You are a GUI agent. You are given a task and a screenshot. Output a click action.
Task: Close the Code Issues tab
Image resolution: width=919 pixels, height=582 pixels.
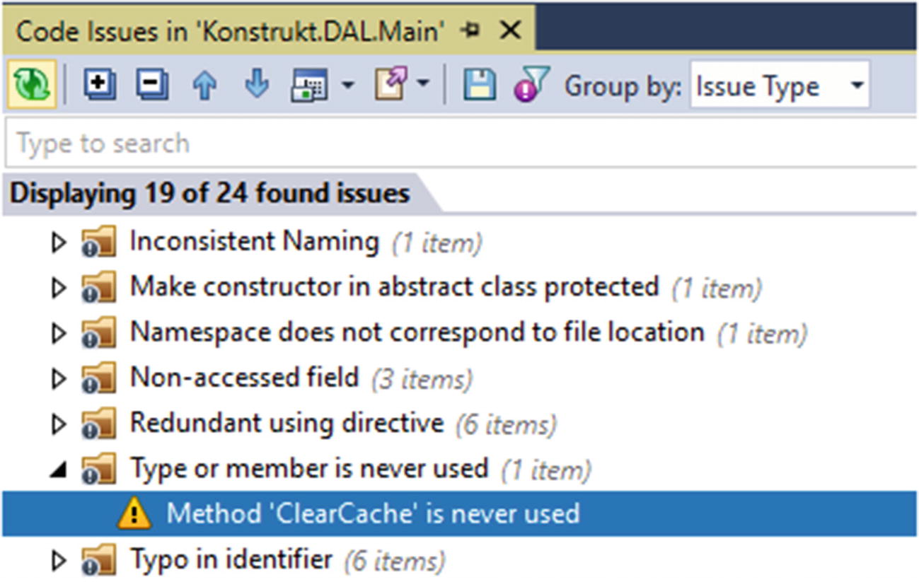509,30
